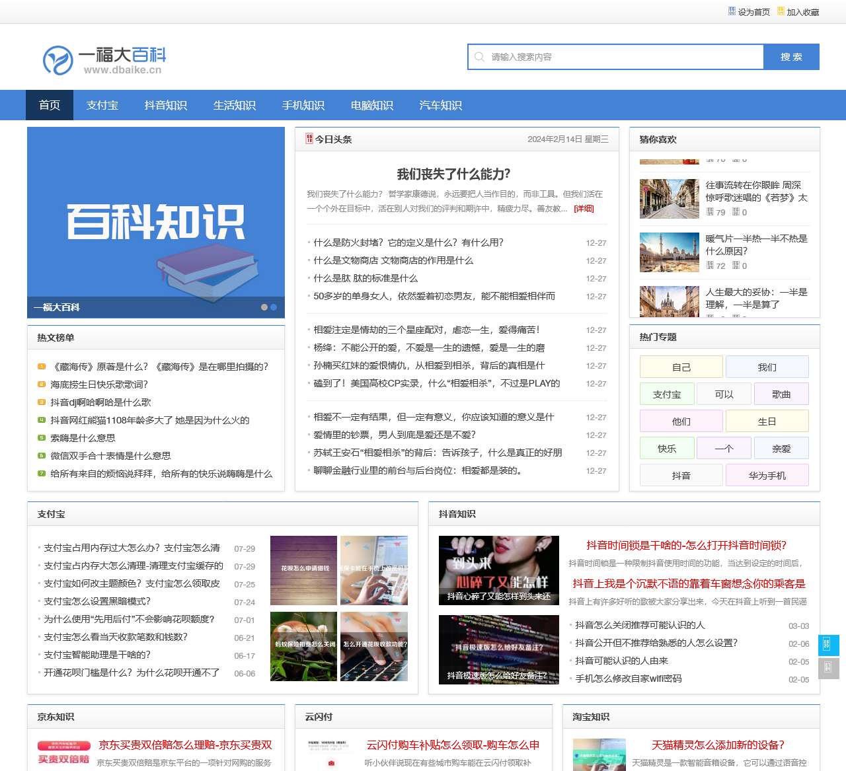Switch to the second carousel dot on the banner
This screenshot has width=846, height=771.
coord(274,307)
